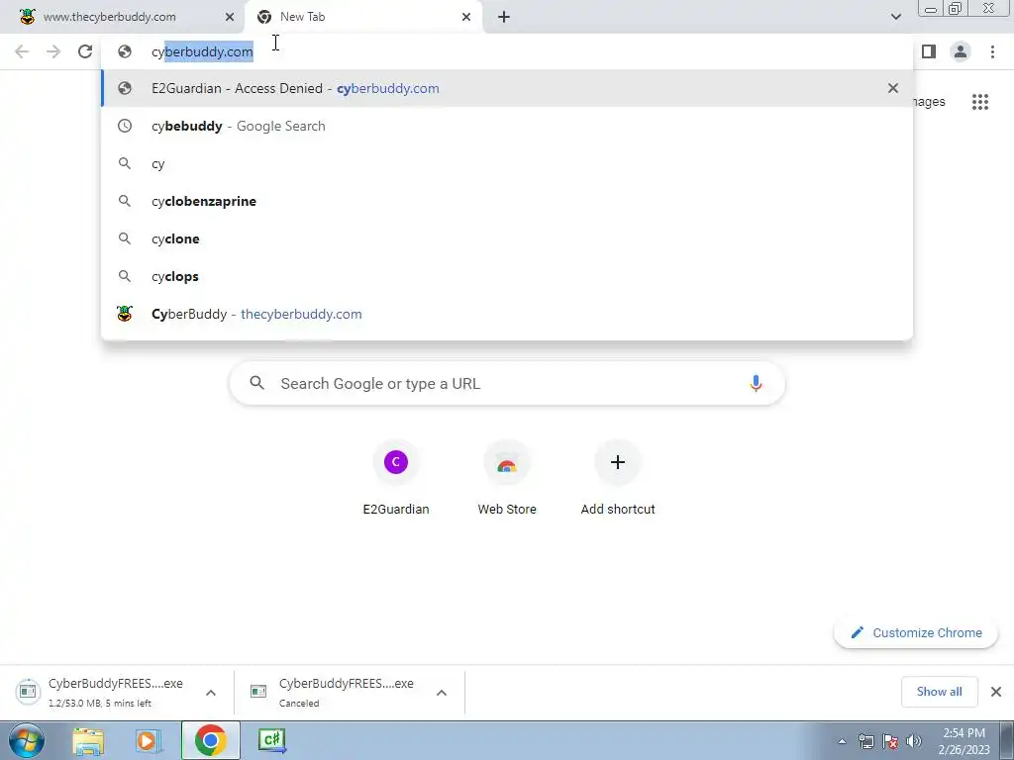Click Show desktop strip beside the clock

[x=1007, y=740]
